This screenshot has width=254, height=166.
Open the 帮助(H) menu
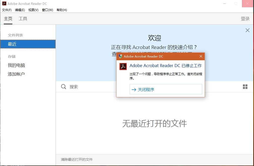(62, 10)
